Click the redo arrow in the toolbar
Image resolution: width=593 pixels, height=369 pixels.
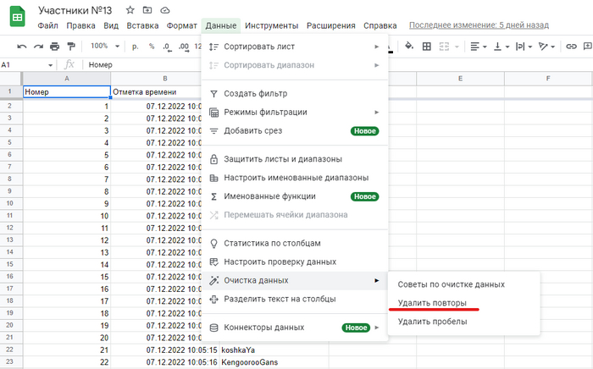[38, 46]
